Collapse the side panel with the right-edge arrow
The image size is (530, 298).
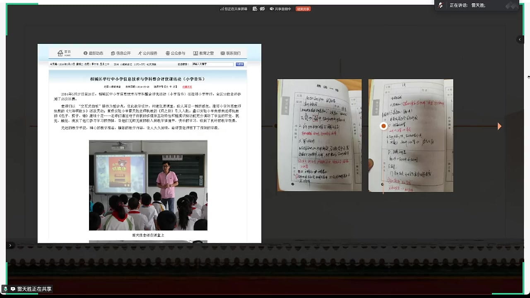[520, 40]
